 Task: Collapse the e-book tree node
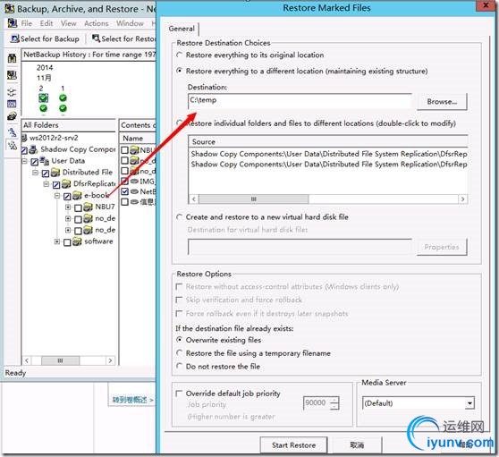[57, 195]
